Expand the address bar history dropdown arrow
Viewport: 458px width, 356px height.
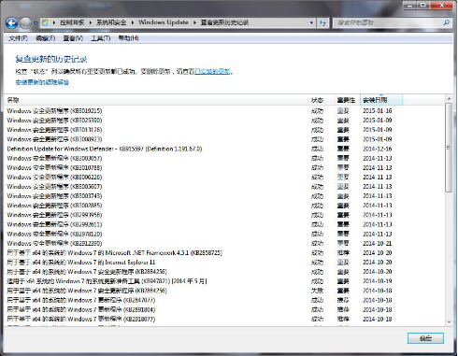tap(311, 22)
